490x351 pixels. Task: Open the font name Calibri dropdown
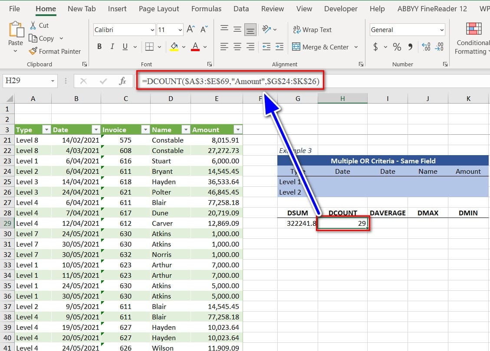(152, 30)
